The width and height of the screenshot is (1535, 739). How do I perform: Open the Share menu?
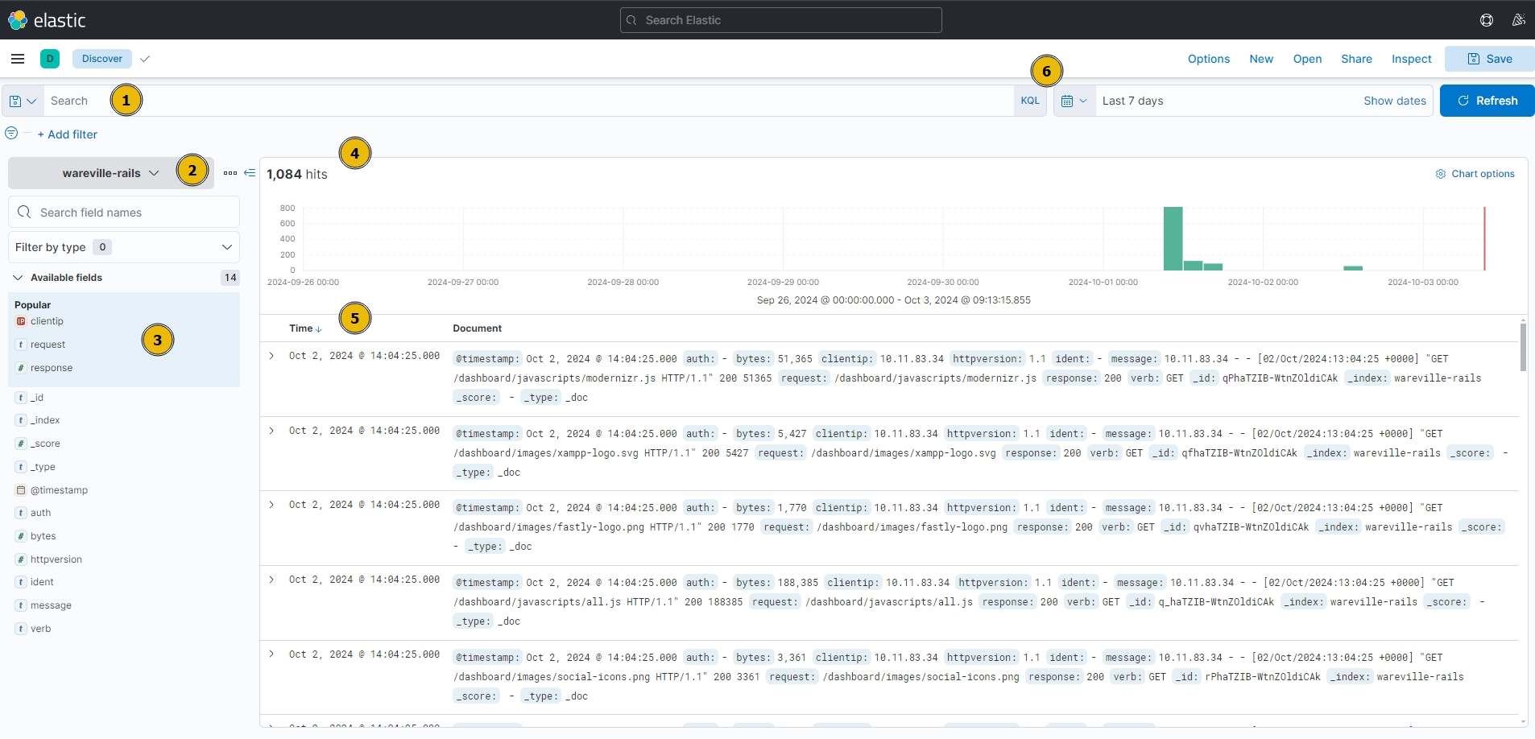tap(1356, 59)
